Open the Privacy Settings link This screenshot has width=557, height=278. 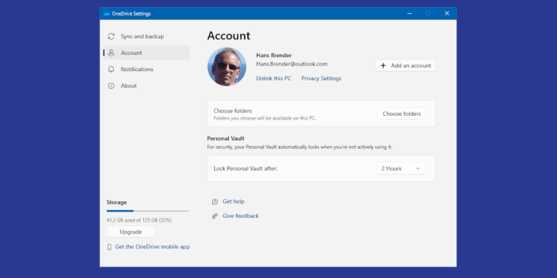[321, 78]
